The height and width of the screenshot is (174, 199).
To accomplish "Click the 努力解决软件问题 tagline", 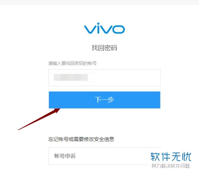I will point(171,166).
